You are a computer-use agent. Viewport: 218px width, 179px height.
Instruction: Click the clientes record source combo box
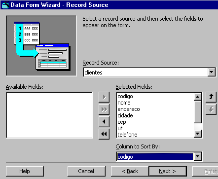pyautogui.click(x=149, y=72)
